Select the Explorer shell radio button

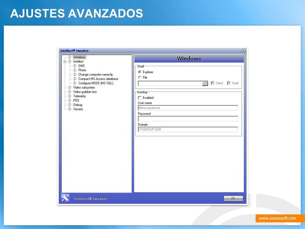140,72
